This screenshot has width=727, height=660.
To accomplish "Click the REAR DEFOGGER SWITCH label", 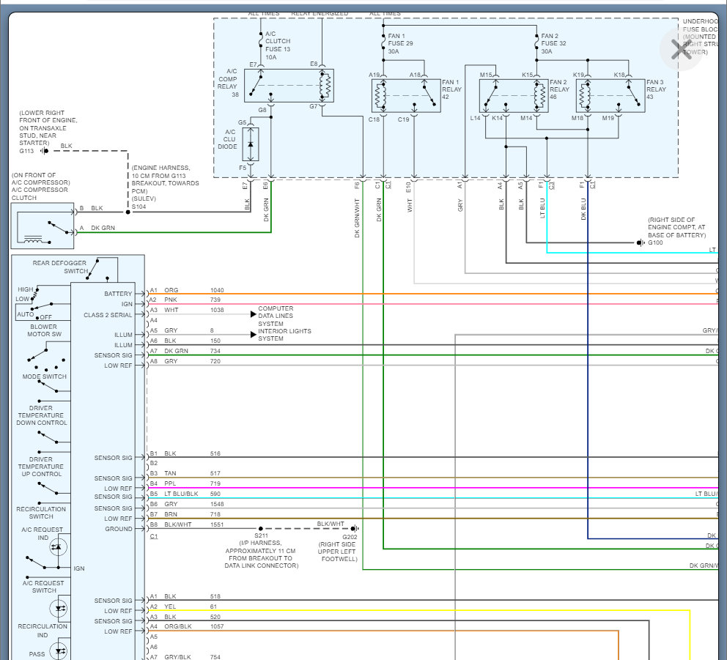I will pyautogui.click(x=60, y=267).
